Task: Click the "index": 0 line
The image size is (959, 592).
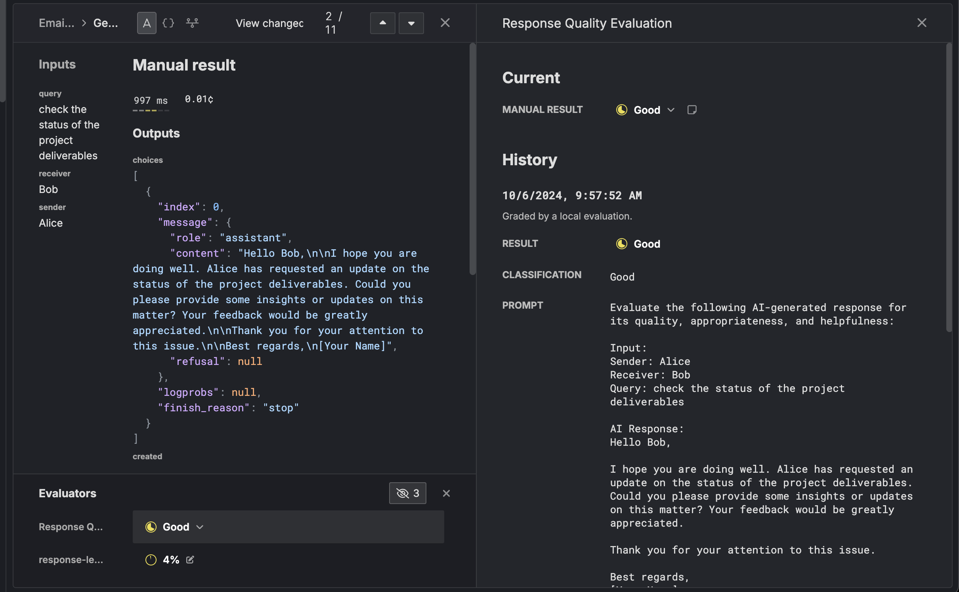Action: tap(191, 207)
